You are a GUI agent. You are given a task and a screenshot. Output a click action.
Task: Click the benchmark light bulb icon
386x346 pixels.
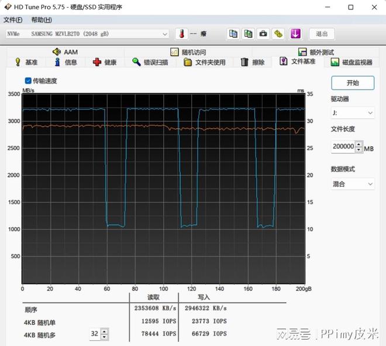pyautogui.click(x=18, y=62)
